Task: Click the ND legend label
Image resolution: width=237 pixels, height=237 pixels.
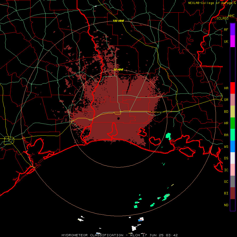Action: click(226, 205)
